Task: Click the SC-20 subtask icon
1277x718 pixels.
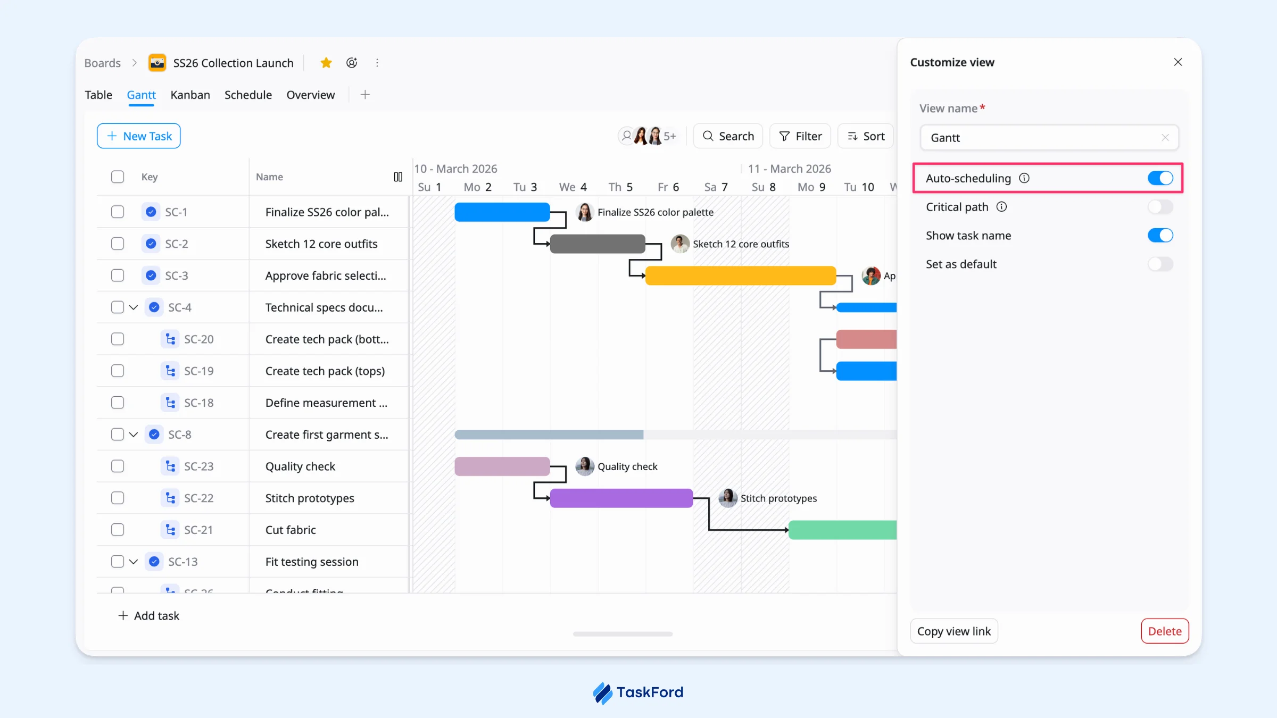Action: coord(170,339)
